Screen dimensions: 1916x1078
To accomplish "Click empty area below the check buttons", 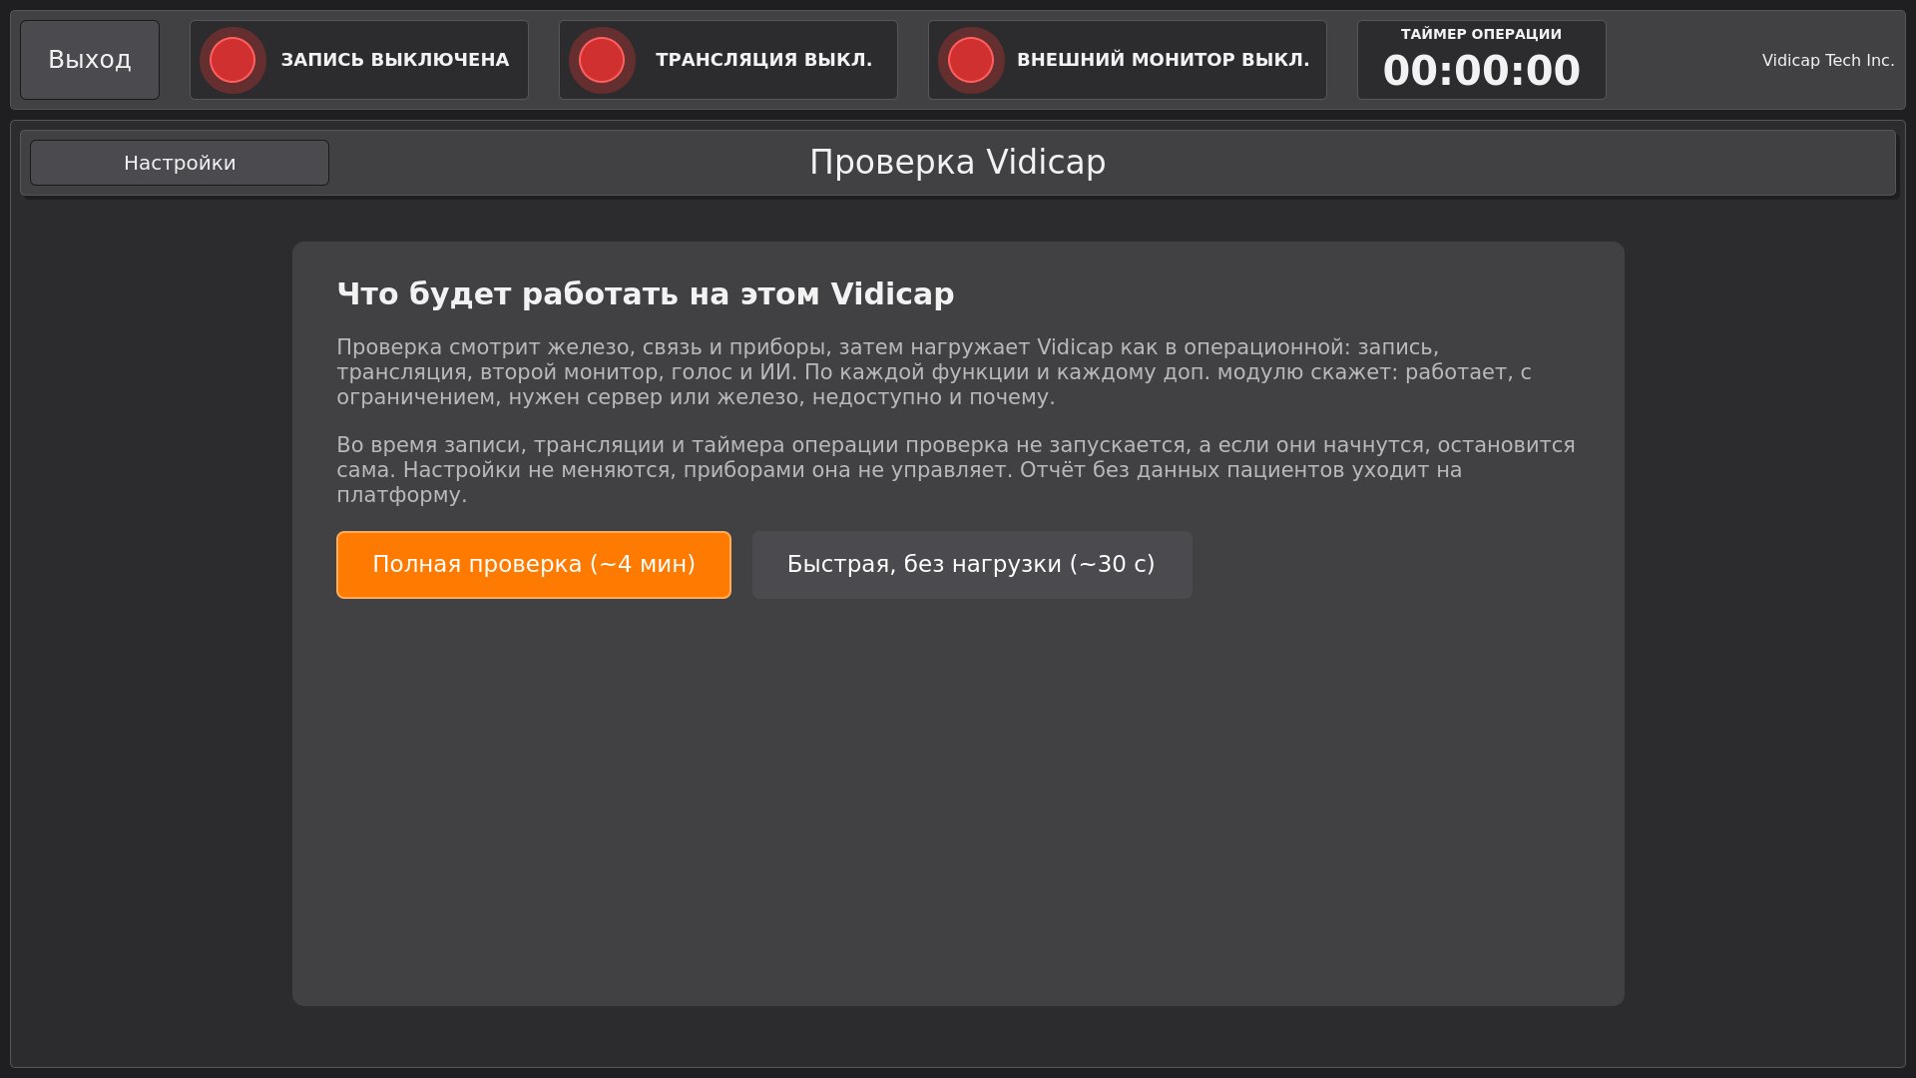I will coord(958,799).
